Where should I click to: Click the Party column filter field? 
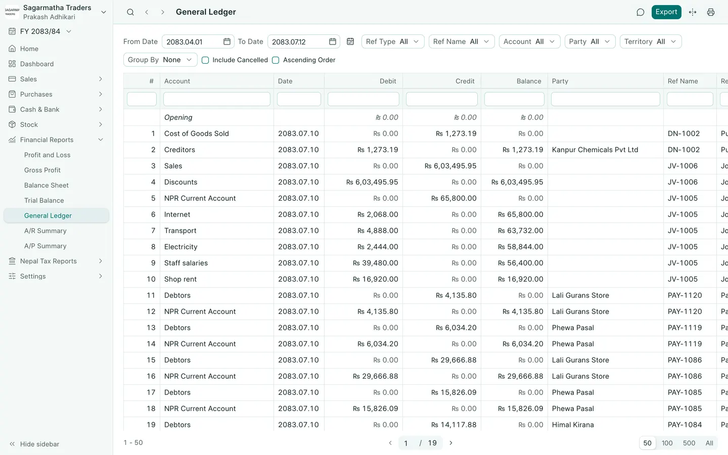click(606, 99)
